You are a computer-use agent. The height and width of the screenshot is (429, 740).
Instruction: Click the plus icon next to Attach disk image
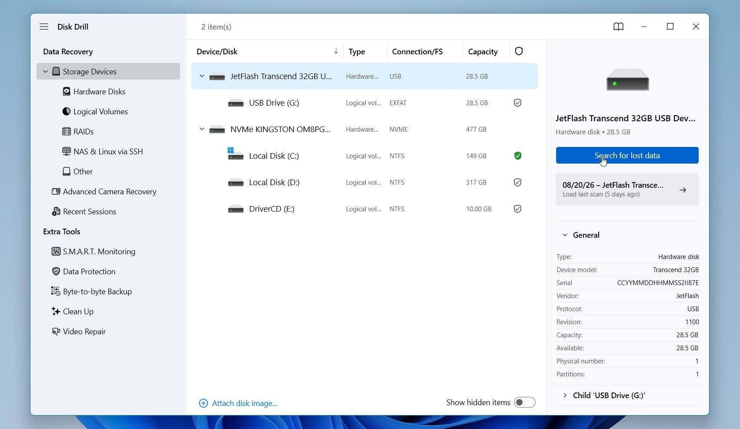(203, 403)
